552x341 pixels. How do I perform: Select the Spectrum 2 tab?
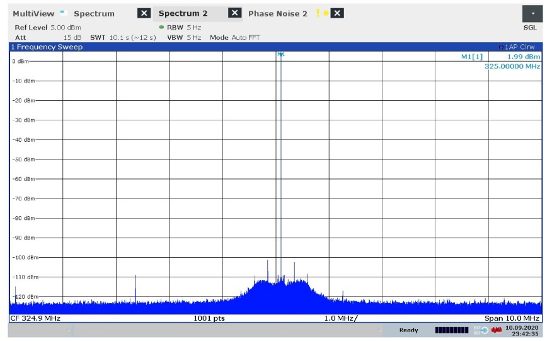point(183,14)
